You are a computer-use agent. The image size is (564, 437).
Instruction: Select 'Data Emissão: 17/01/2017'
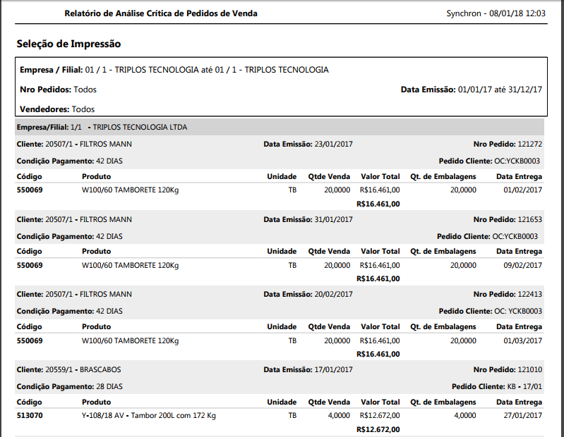308,369
